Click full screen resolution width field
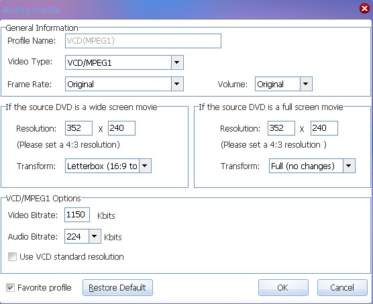 tap(281, 128)
